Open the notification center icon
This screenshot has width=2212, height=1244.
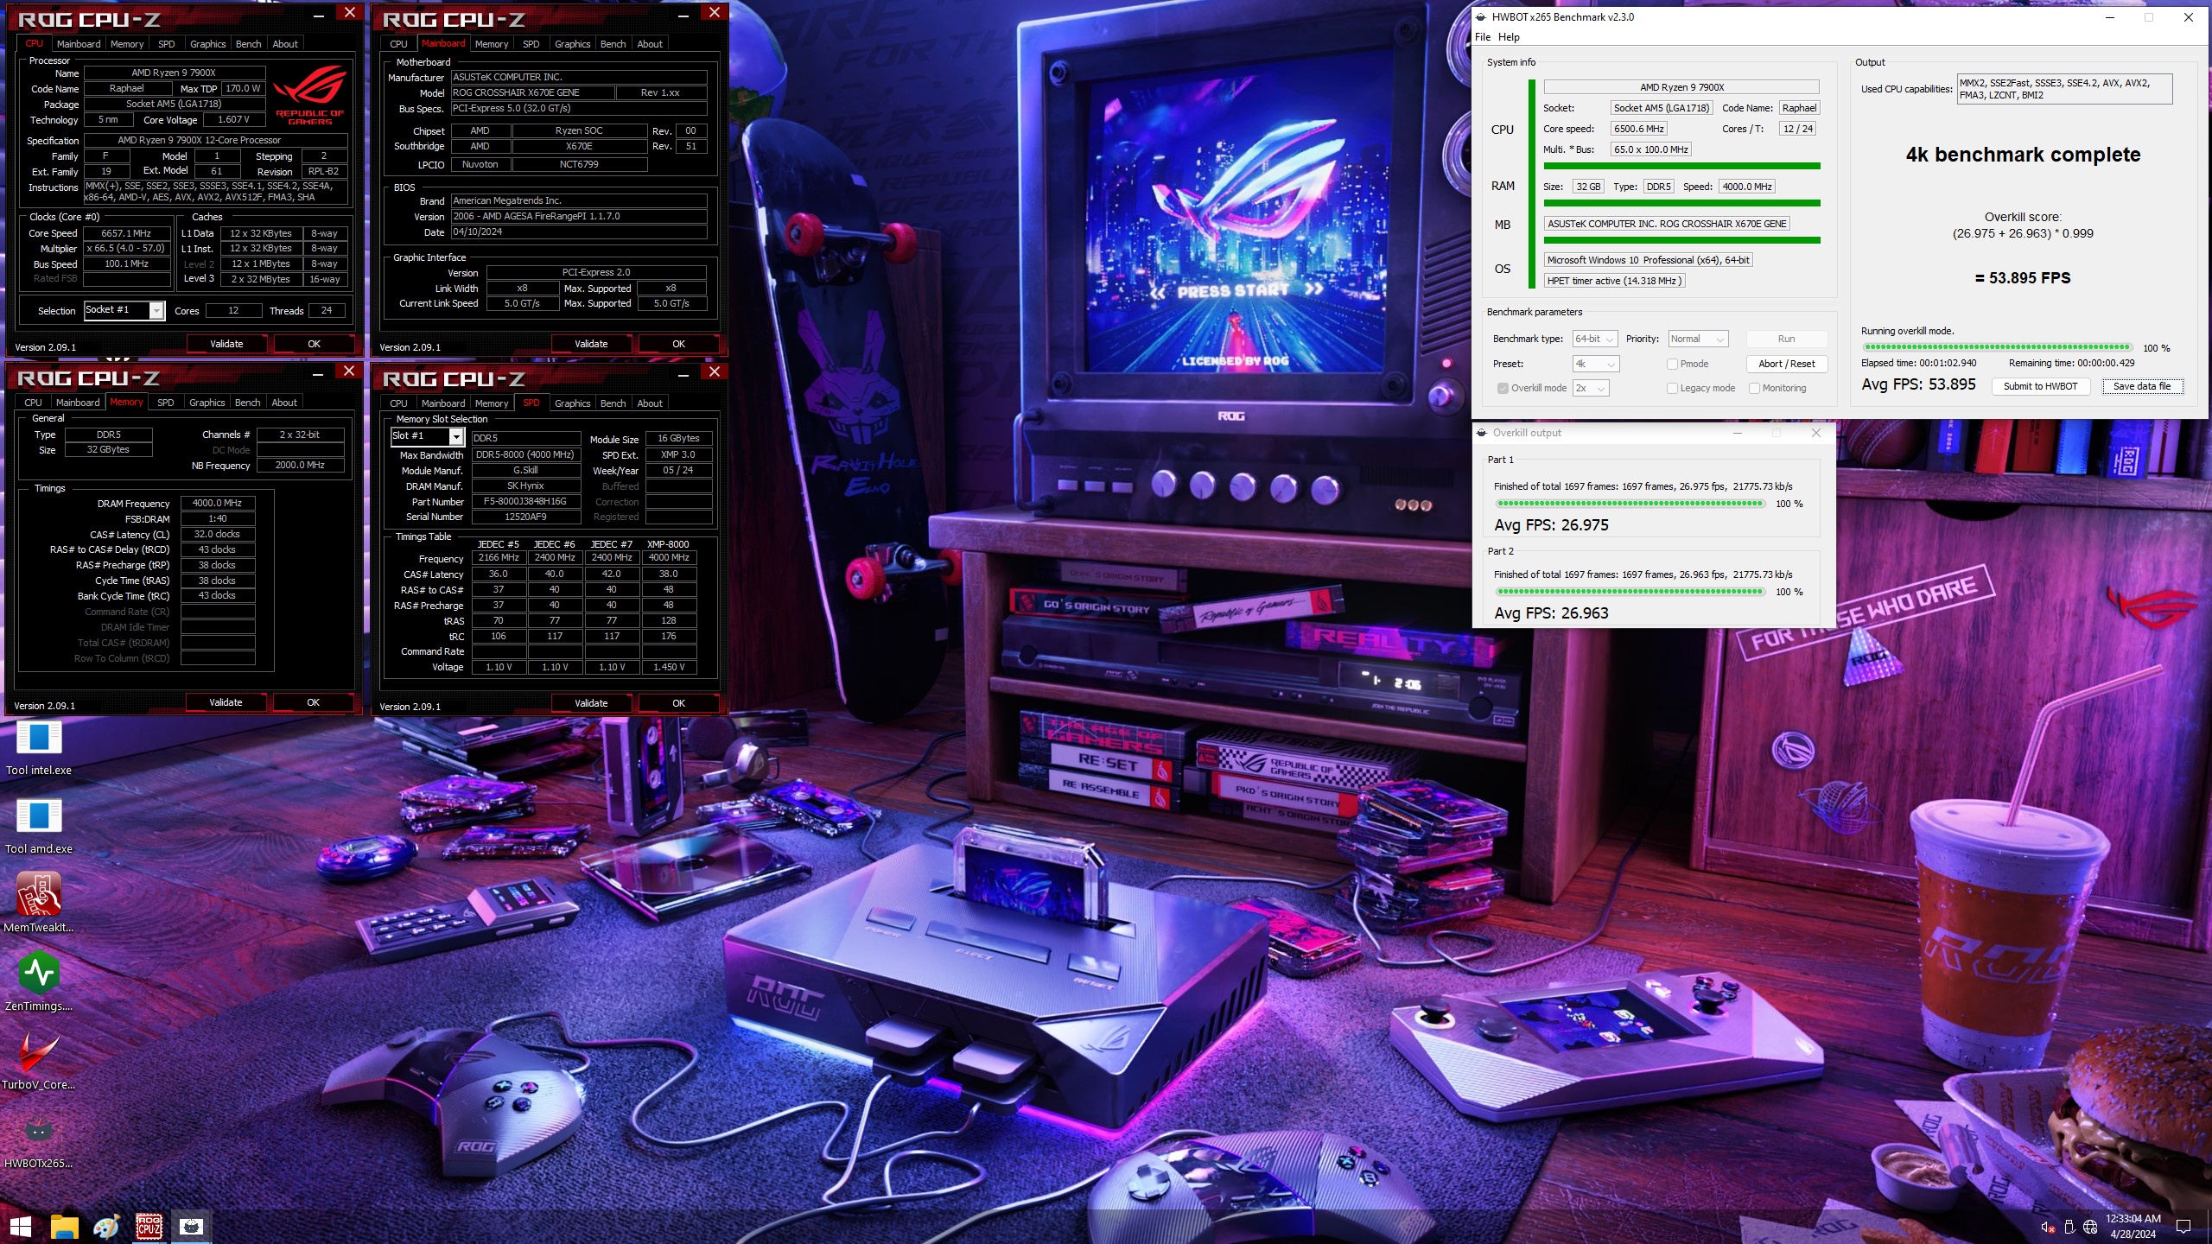pyautogui.click(x=2183, y=1227)
